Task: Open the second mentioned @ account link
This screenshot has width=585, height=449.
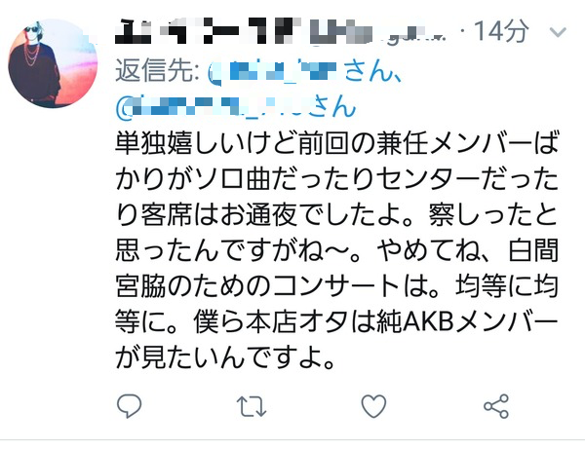Action: pos(213,105)
